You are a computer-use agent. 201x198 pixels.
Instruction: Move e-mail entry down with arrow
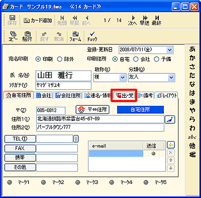click(x=171, y=168)
